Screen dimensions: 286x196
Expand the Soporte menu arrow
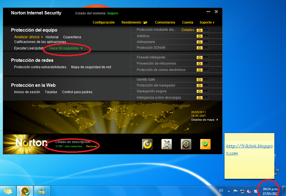click(x=213, y=23)
